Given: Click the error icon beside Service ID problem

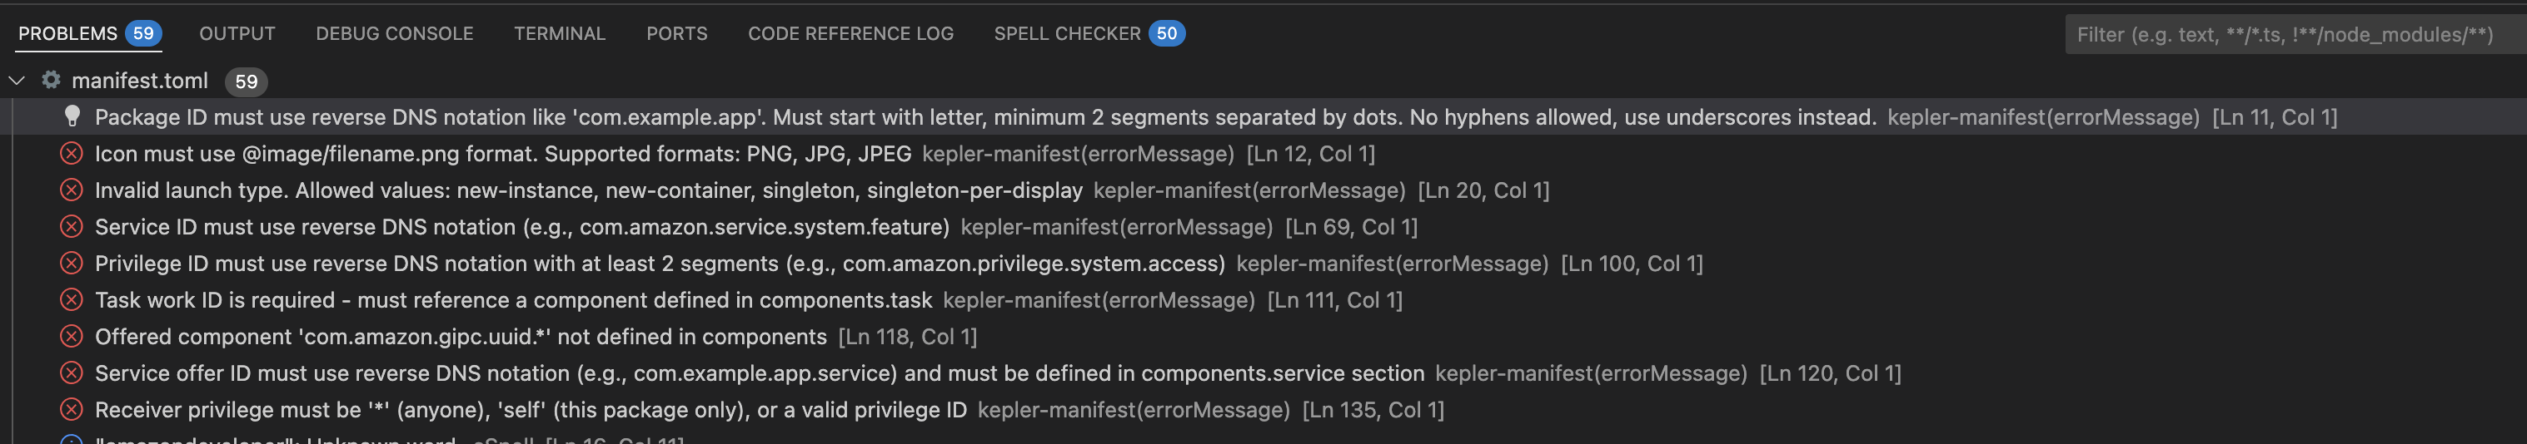Looking at the screenshot, I should [x=72, y=226].
